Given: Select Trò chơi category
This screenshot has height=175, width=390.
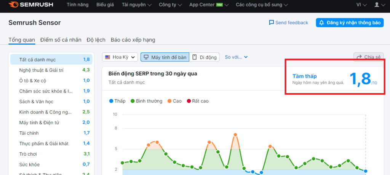Looking at the screenshot, I should pyautogui.click(x=51, y=154).
